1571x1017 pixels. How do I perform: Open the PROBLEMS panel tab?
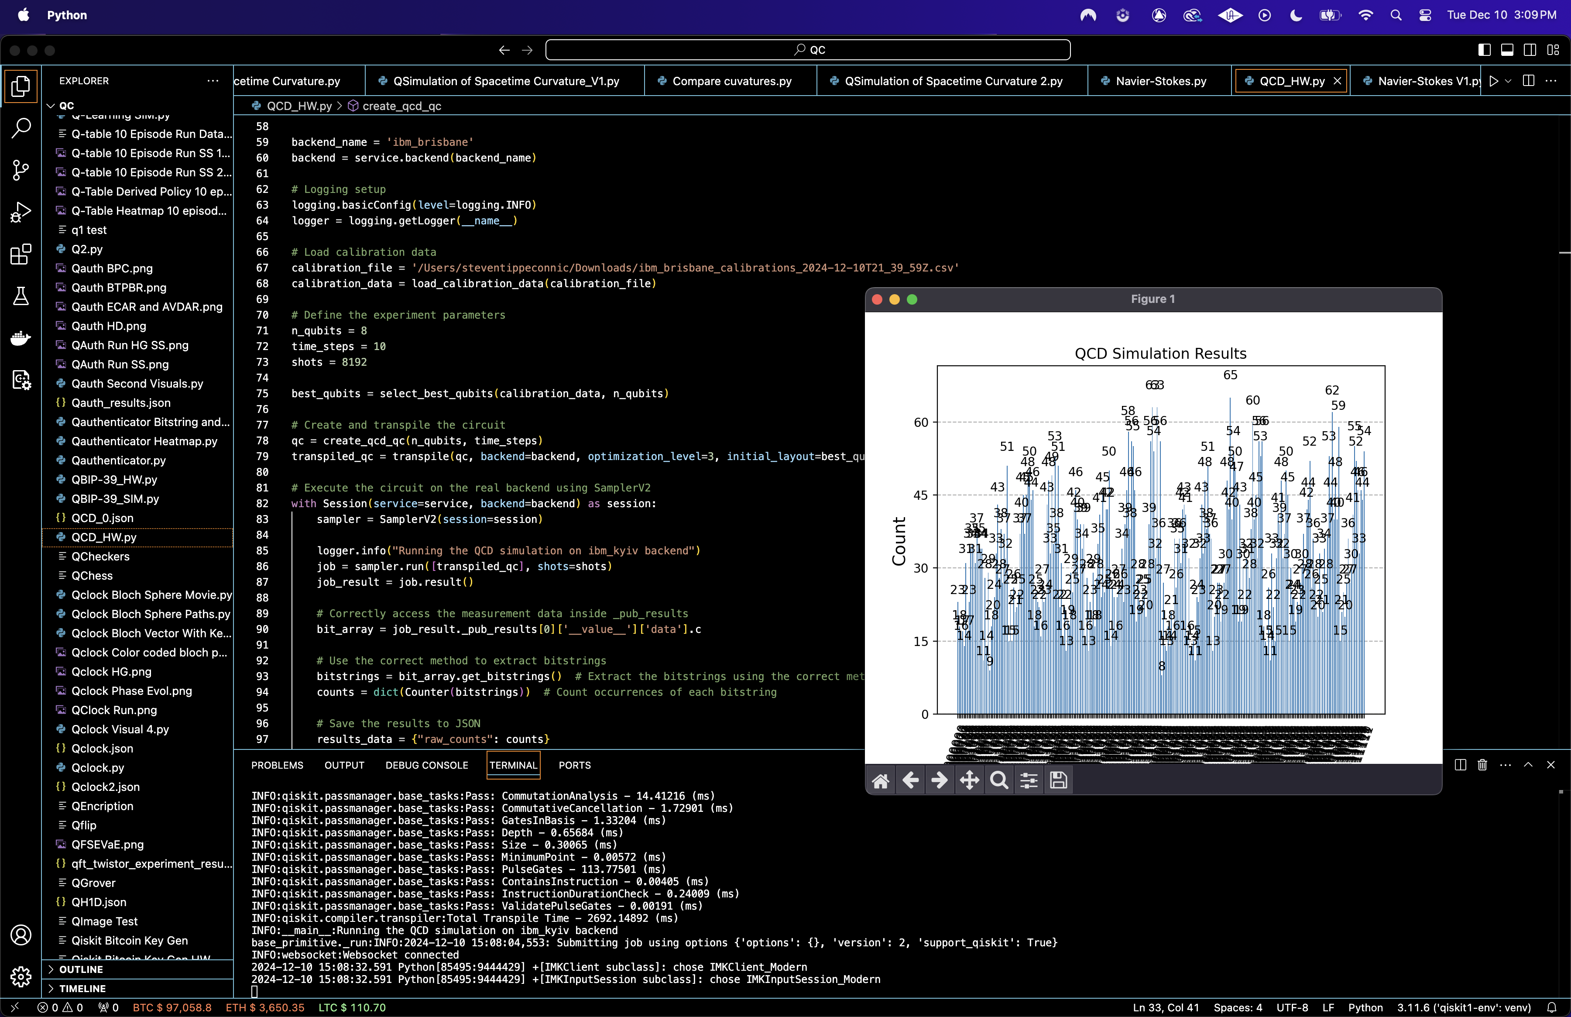277,765
